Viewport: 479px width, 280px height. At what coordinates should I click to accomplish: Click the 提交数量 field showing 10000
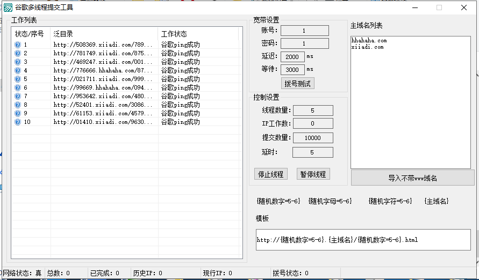[x=313, y=138]
